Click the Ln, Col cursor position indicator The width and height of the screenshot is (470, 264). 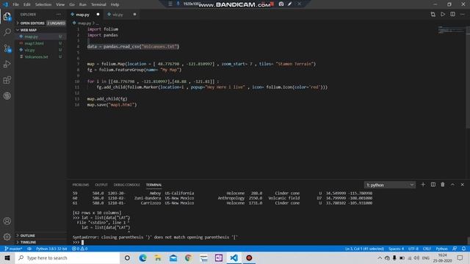tap(364, 249)
